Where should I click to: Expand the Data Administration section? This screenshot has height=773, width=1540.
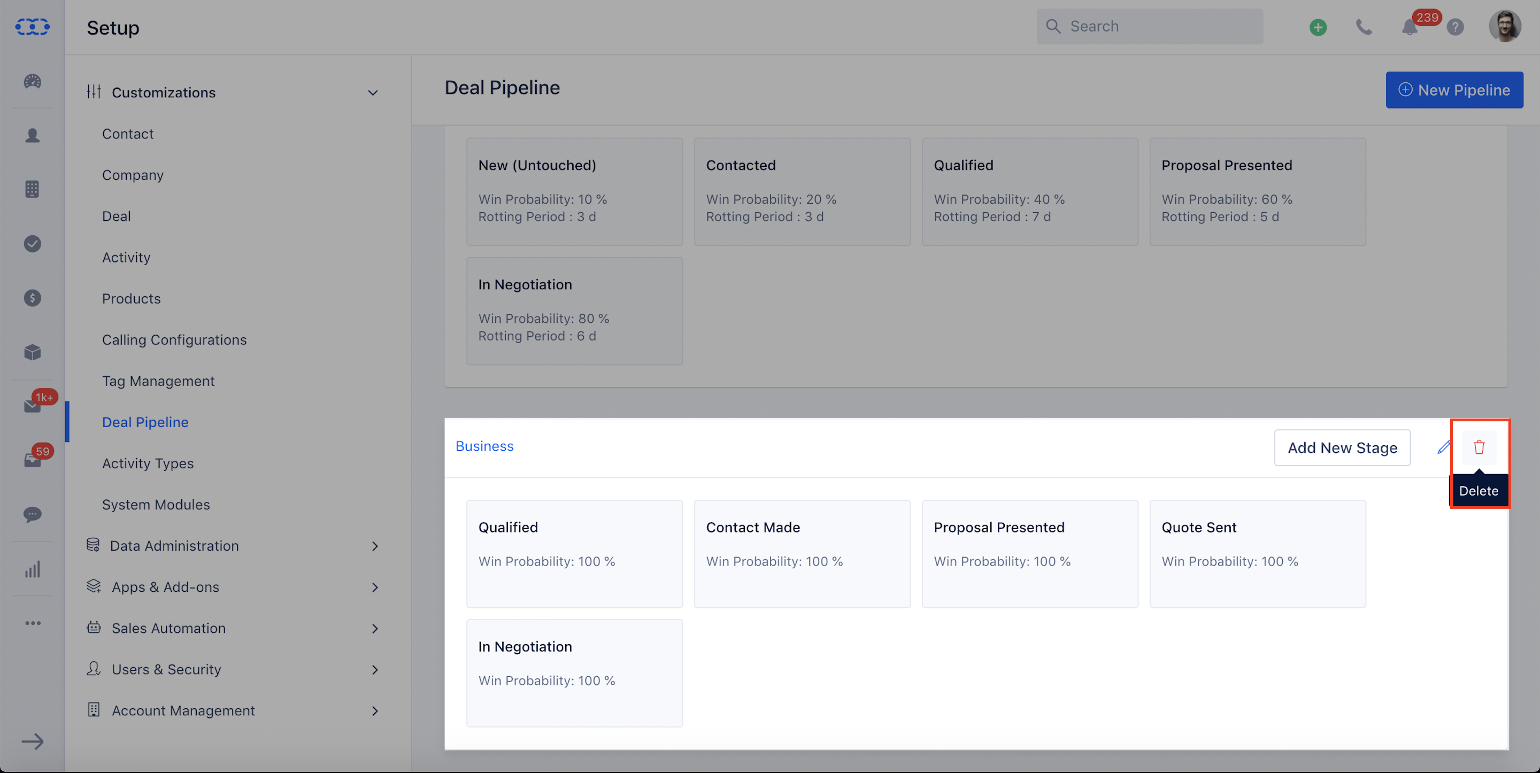[375, 546]
